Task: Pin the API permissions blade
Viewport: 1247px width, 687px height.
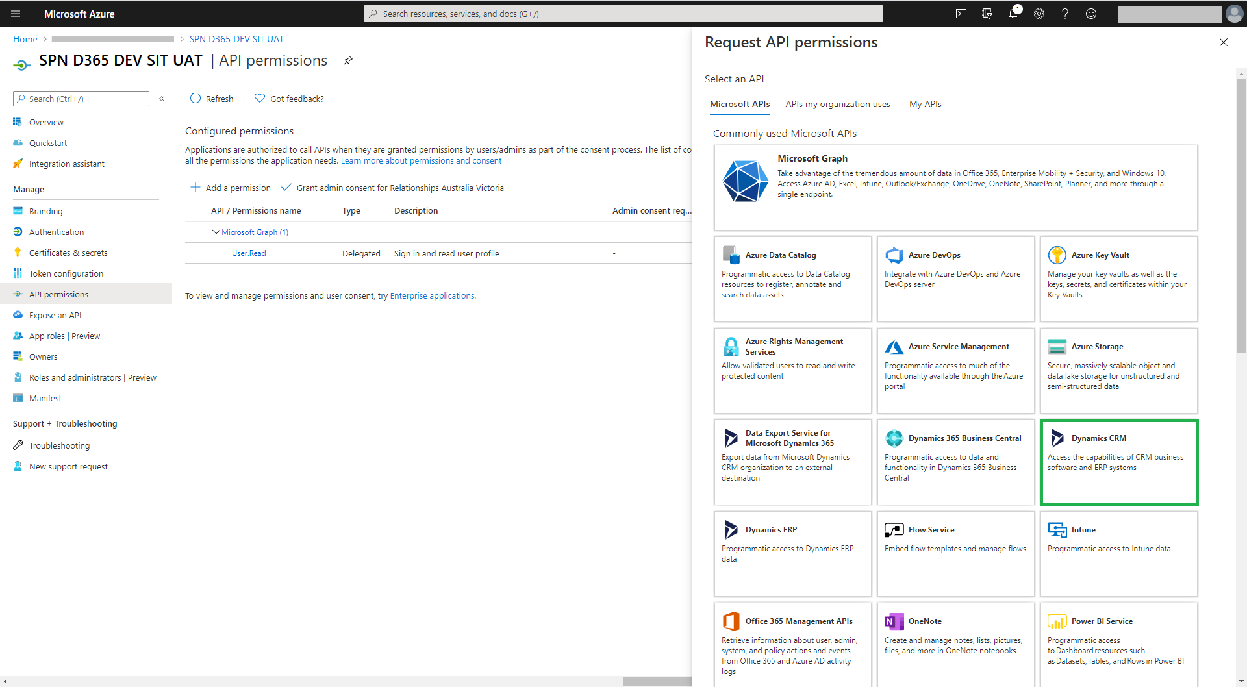Action: point(348,60)
